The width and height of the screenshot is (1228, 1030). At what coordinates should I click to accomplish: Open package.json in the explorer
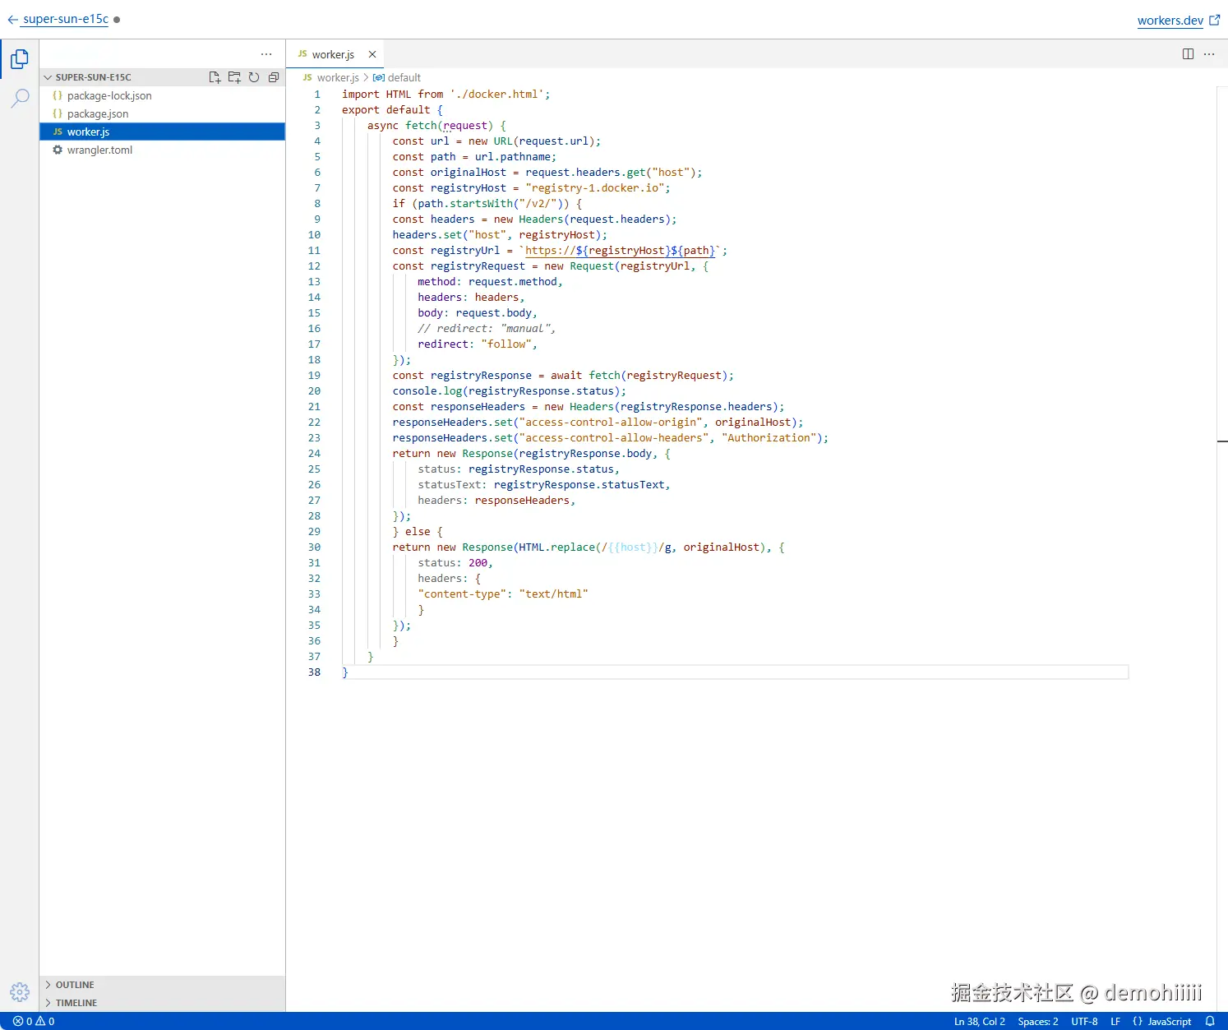pyautogui.click(x=163, y=113)
